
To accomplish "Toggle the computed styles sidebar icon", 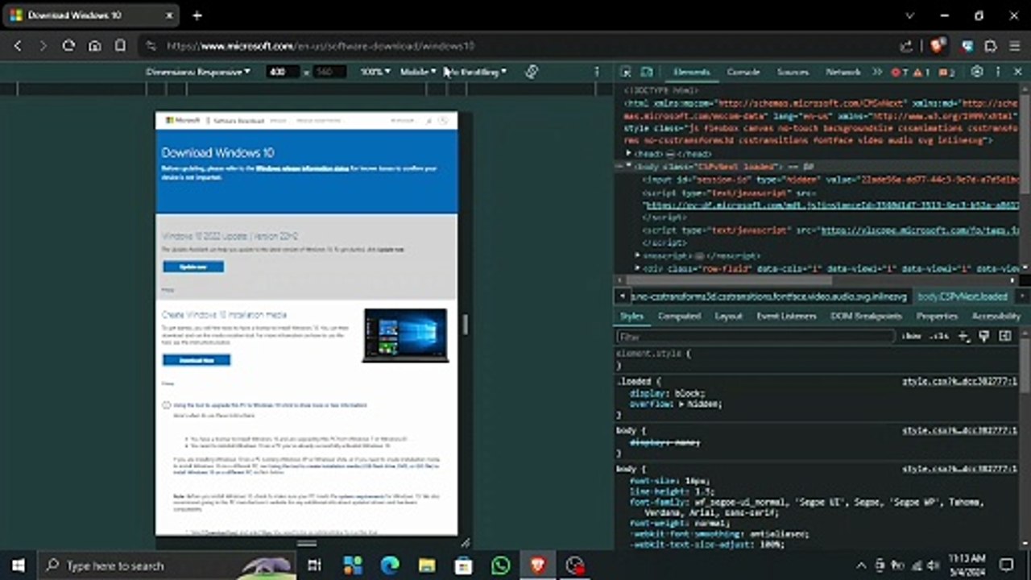I will click(1005, 336).
